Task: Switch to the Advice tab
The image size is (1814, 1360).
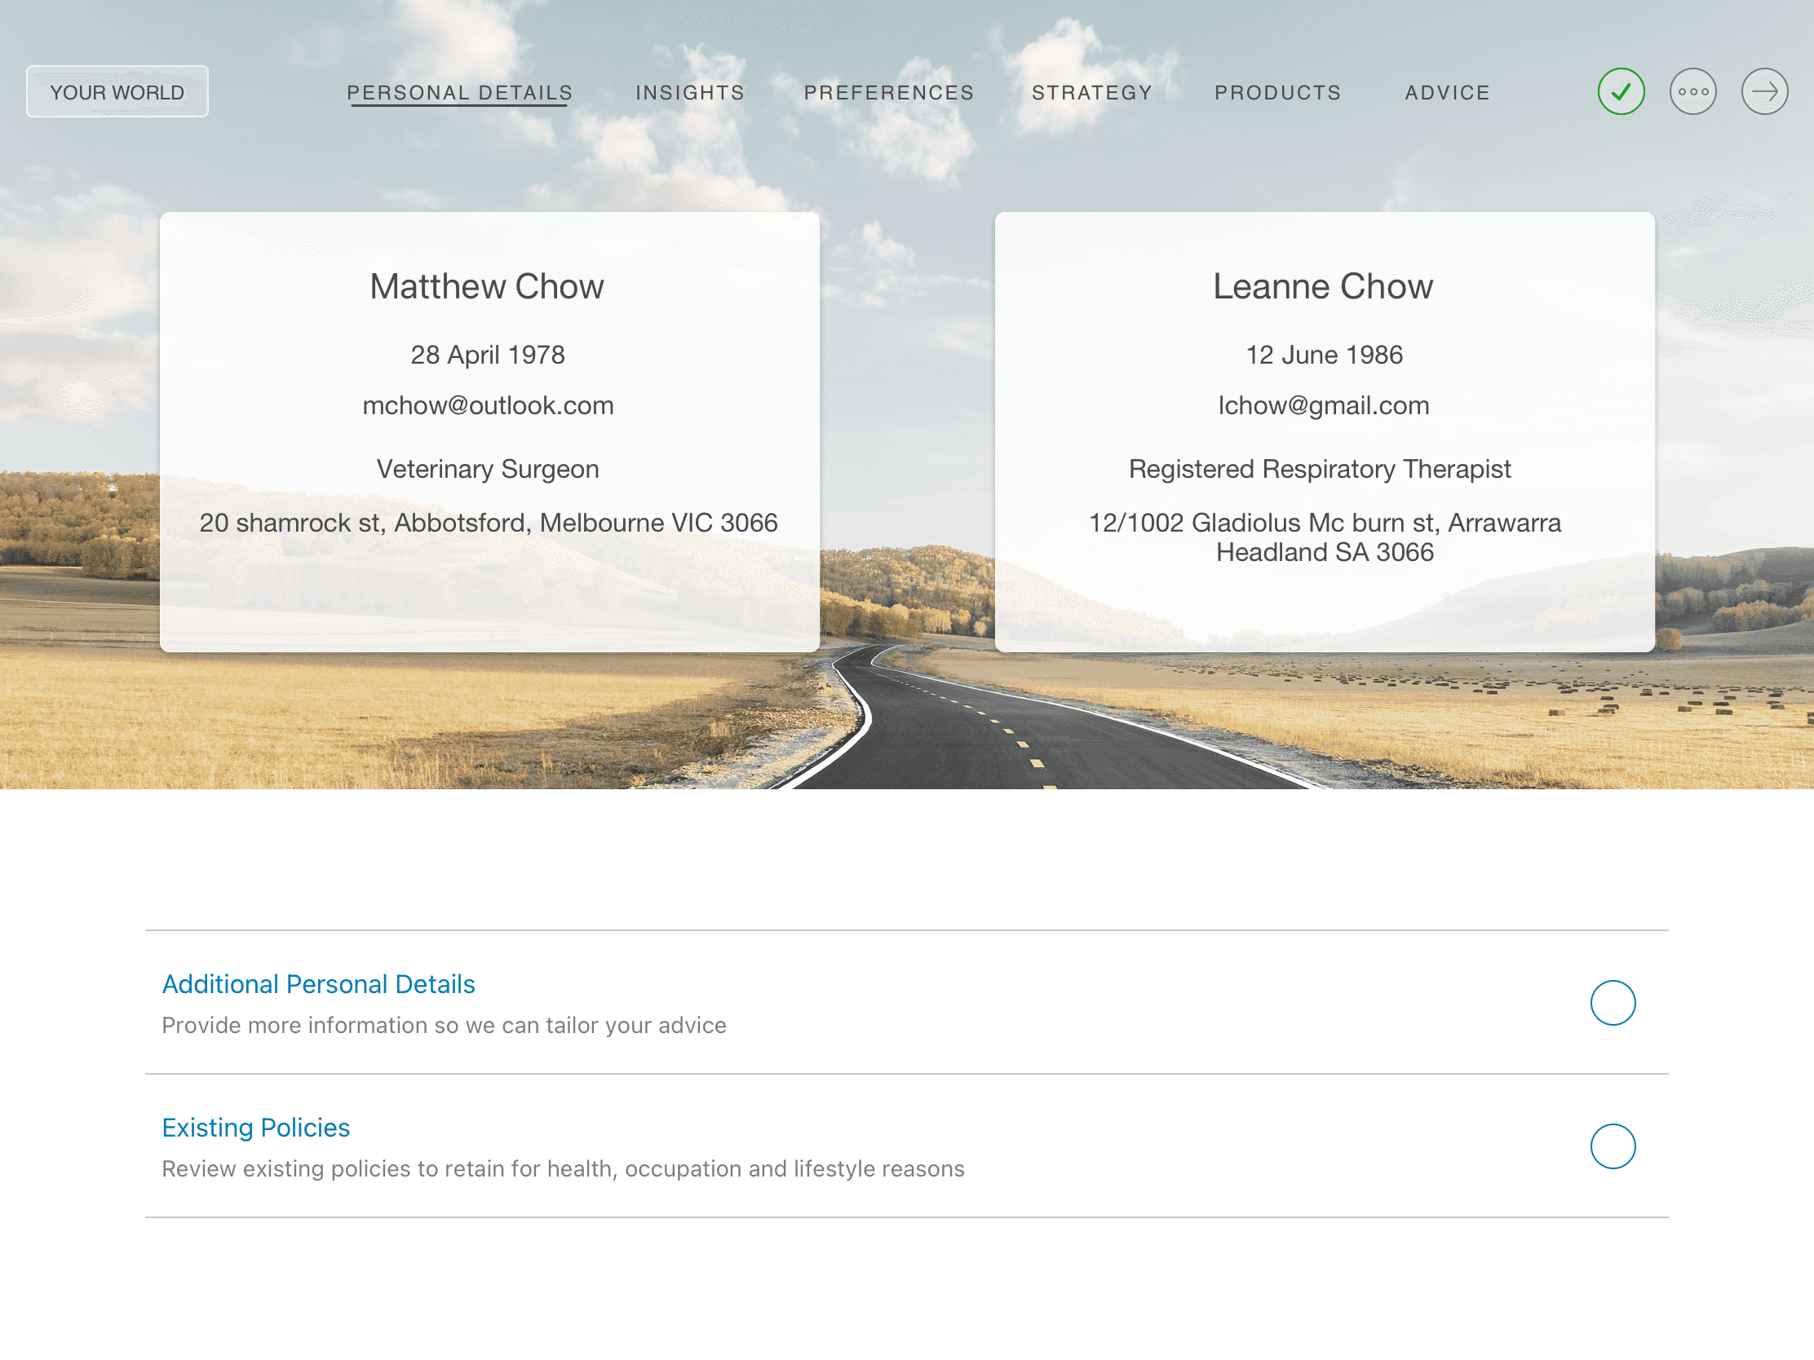Action: point(1447,93)
